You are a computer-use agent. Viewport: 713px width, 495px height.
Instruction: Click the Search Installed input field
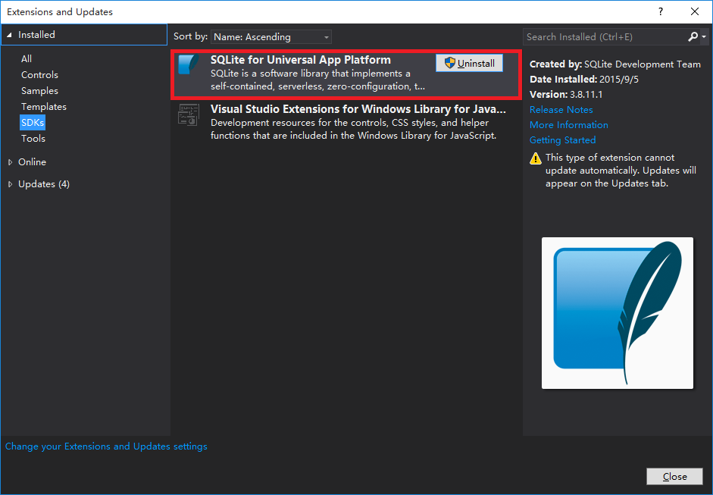(x=606, y=37)
